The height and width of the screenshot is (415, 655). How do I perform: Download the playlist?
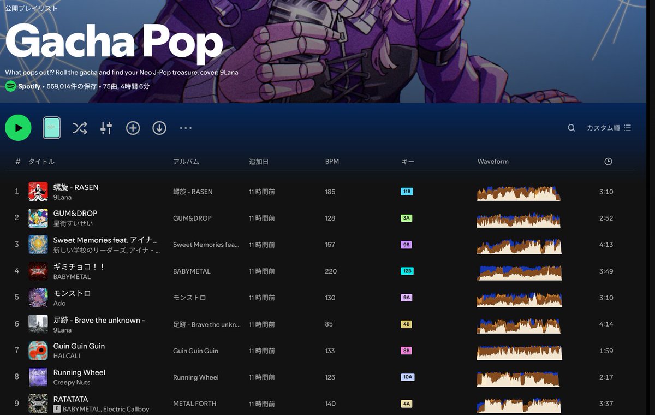(x=159, y=128)
